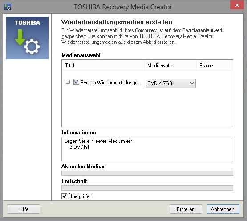Click the Titel column header
Viewport: 247px width, 221px height.
103,66
